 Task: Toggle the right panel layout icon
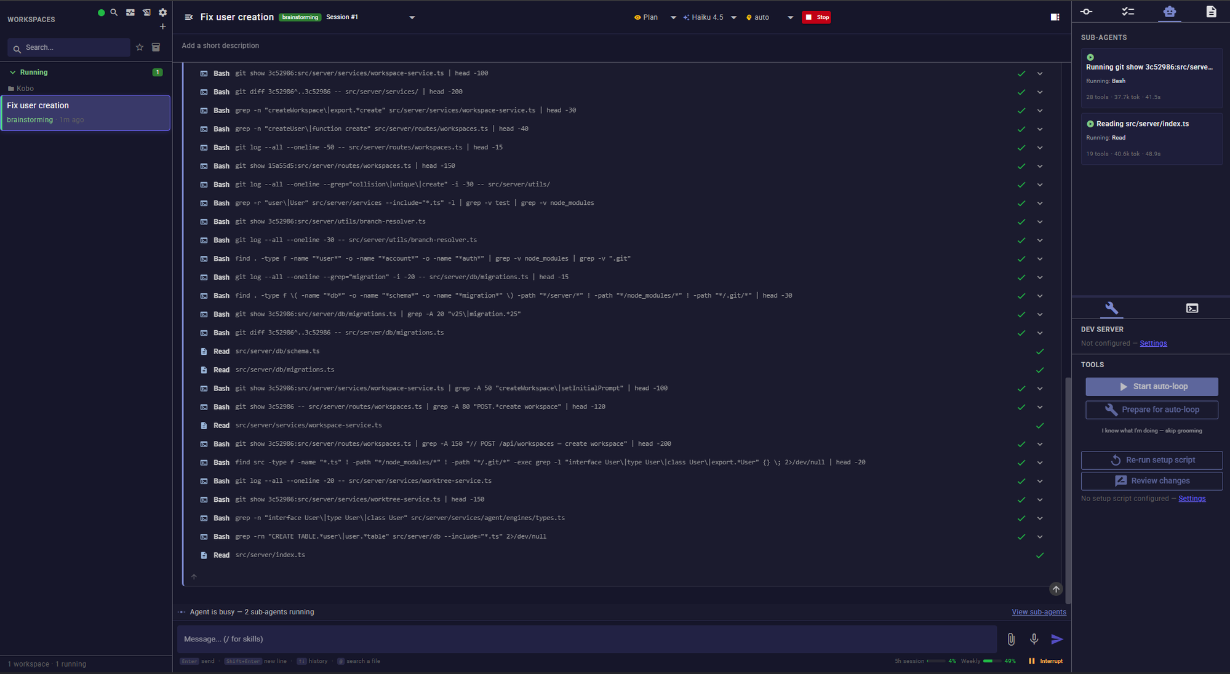click(x=1055, y=17)
